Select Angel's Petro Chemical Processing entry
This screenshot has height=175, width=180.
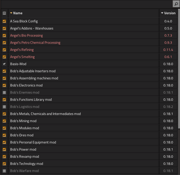pos(35,43)
